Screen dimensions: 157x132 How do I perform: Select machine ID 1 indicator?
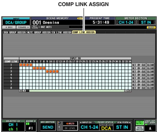(x=27, y=124)
